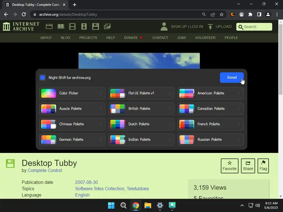The width and height of the screenshot is (283, 212).
Task: Click the Favorite button
Action: [230, 166]
